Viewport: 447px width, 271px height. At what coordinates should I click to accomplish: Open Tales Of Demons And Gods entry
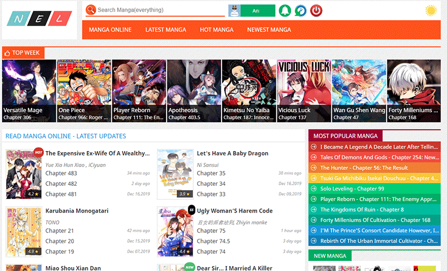pos(375,157)
